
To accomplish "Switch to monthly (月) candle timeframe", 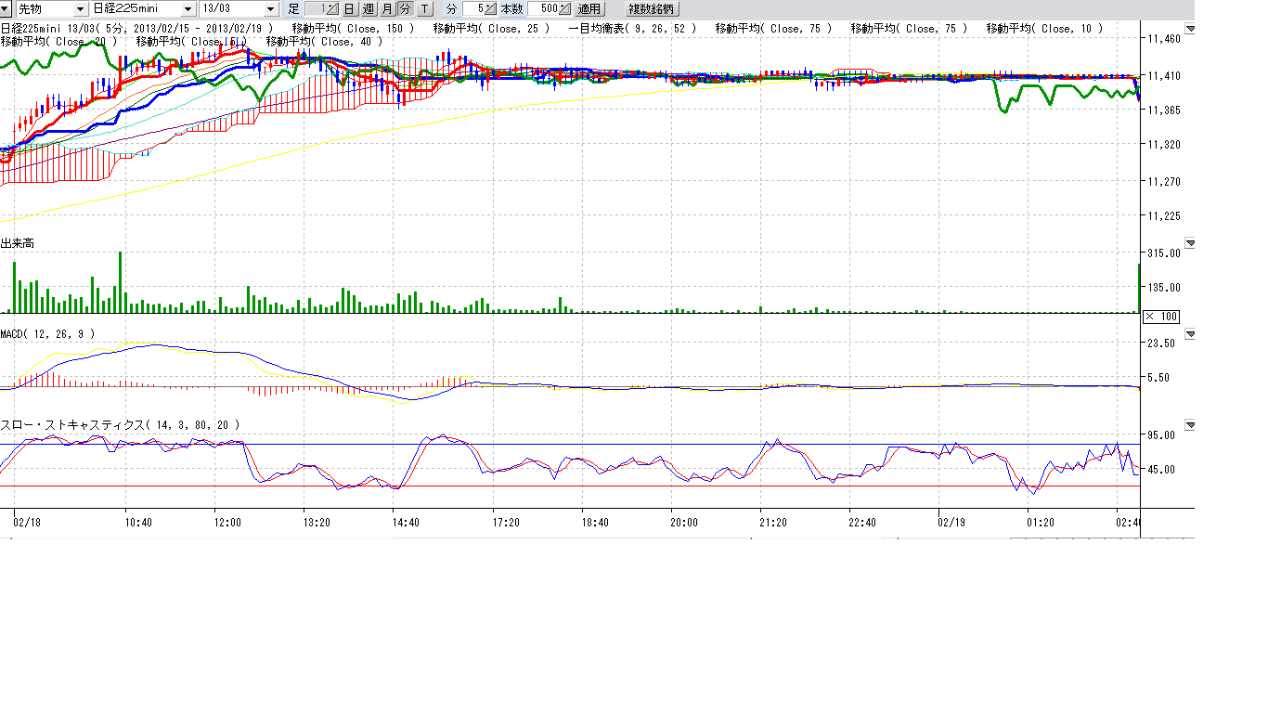I will pyautogui.click(x=387, y=9).
